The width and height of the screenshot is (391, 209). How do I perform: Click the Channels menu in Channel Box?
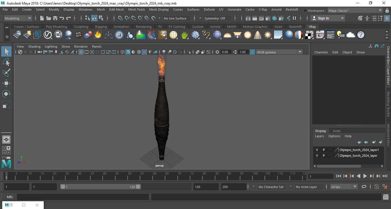coord(321,52)
